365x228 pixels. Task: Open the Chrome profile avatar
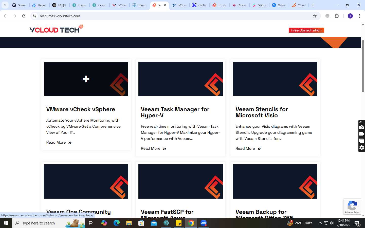(350, 16)
